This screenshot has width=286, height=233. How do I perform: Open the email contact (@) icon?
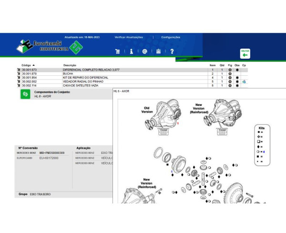point(144,51)
